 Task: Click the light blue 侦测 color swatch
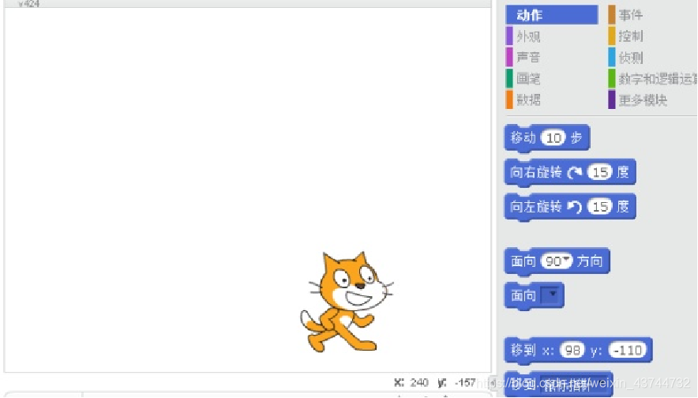[612, 58]
